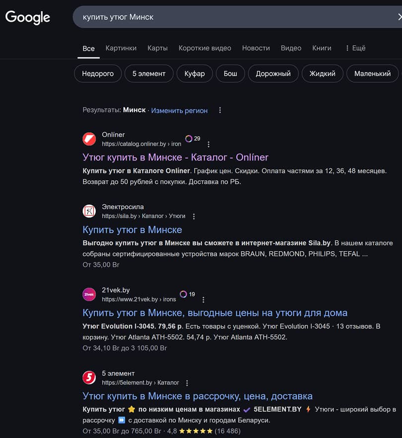Expand the 'Ещё' more options menu
The width and height of the screenshot is (402, 438).
coord(355,48)
